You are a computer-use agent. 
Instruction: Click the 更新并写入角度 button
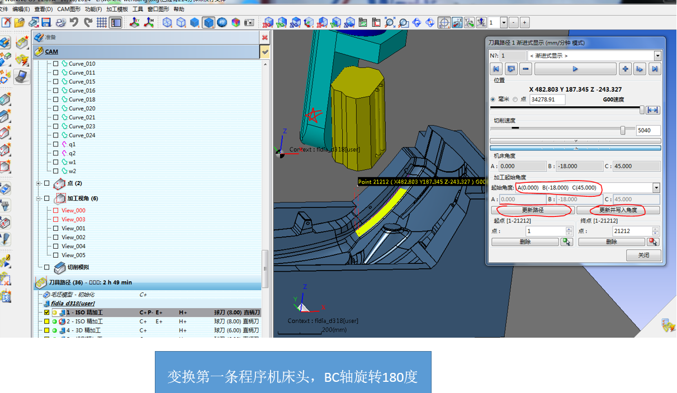point(618,210)
